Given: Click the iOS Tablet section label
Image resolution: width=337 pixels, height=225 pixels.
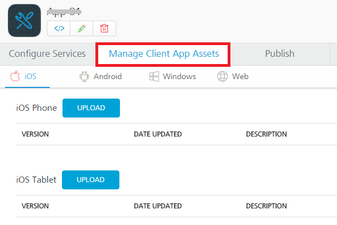Looking at the screenshot, I should 36,180.
